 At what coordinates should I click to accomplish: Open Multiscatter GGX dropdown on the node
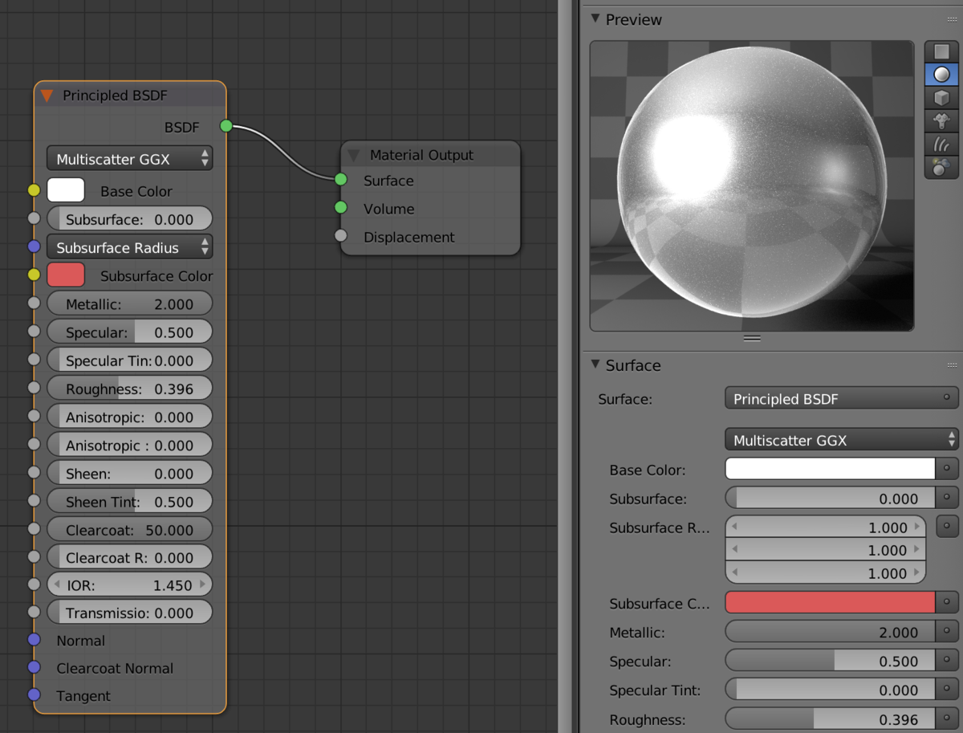129,158
